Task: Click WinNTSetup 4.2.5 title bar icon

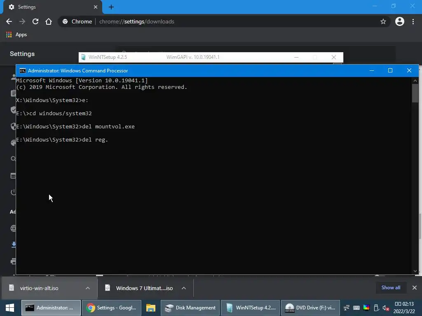Action: click(x=83, y=57)
